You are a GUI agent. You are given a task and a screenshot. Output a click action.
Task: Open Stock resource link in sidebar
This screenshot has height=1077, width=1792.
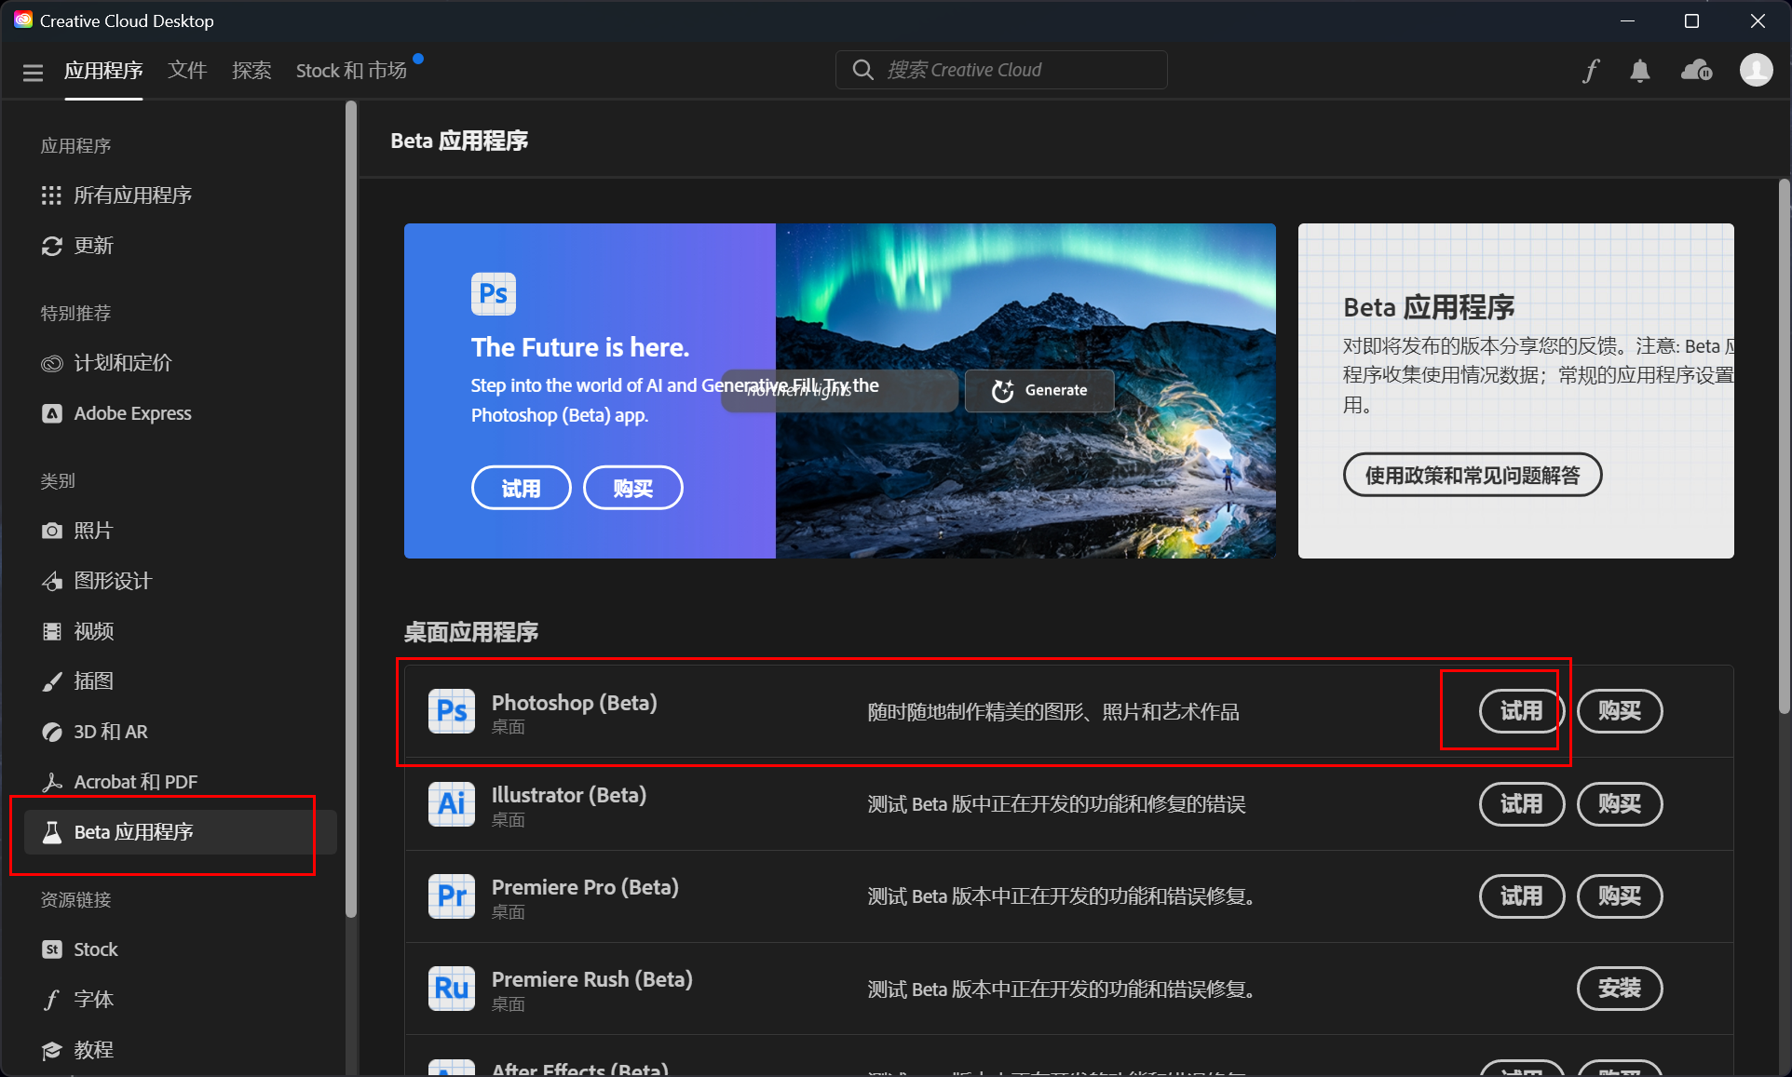click(x=181, y=949)
